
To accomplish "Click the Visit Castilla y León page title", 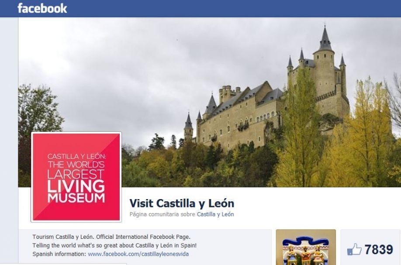I will tap(182, 203).
